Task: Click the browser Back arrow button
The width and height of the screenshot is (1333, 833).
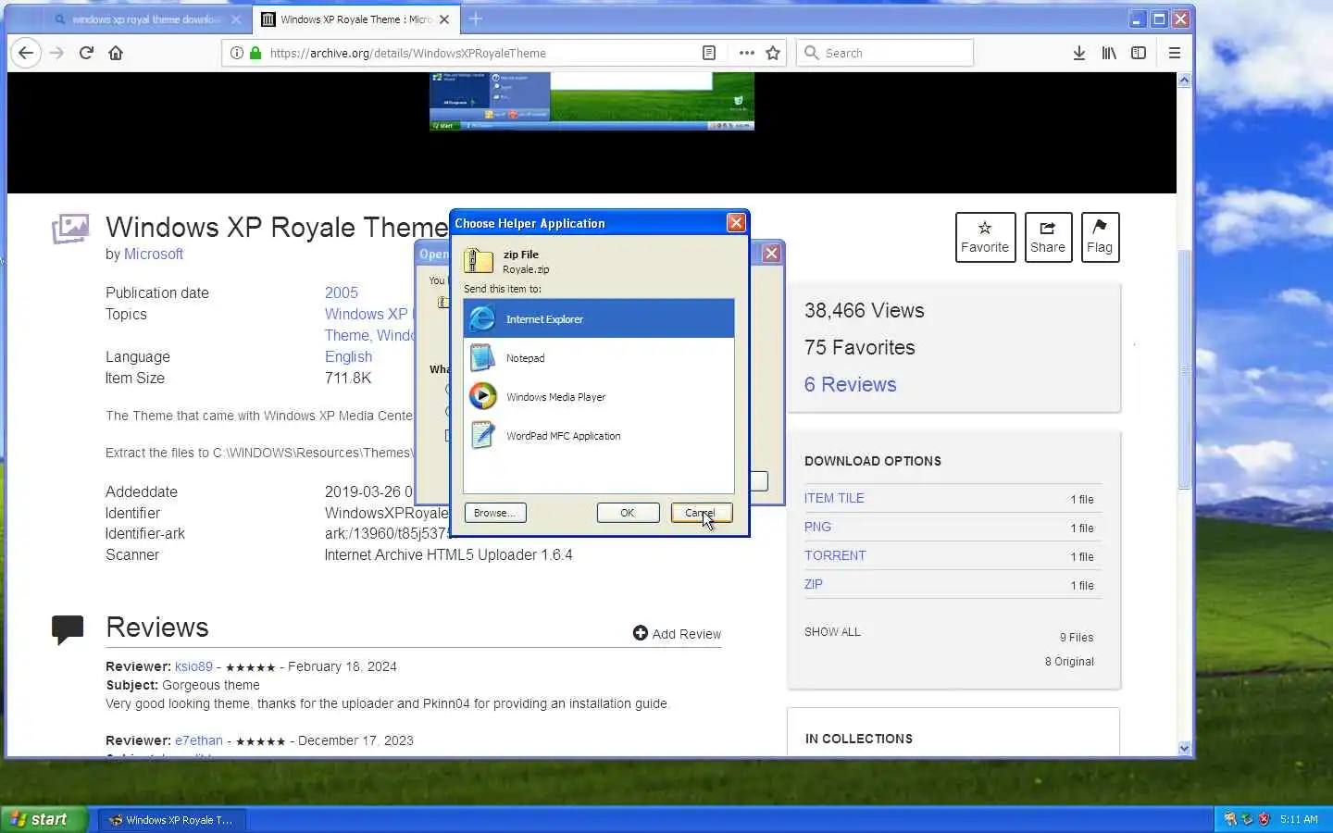Action: pos(26,53)
